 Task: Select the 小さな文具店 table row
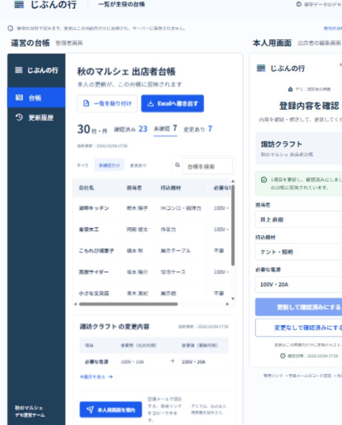[x=152, y=293]
